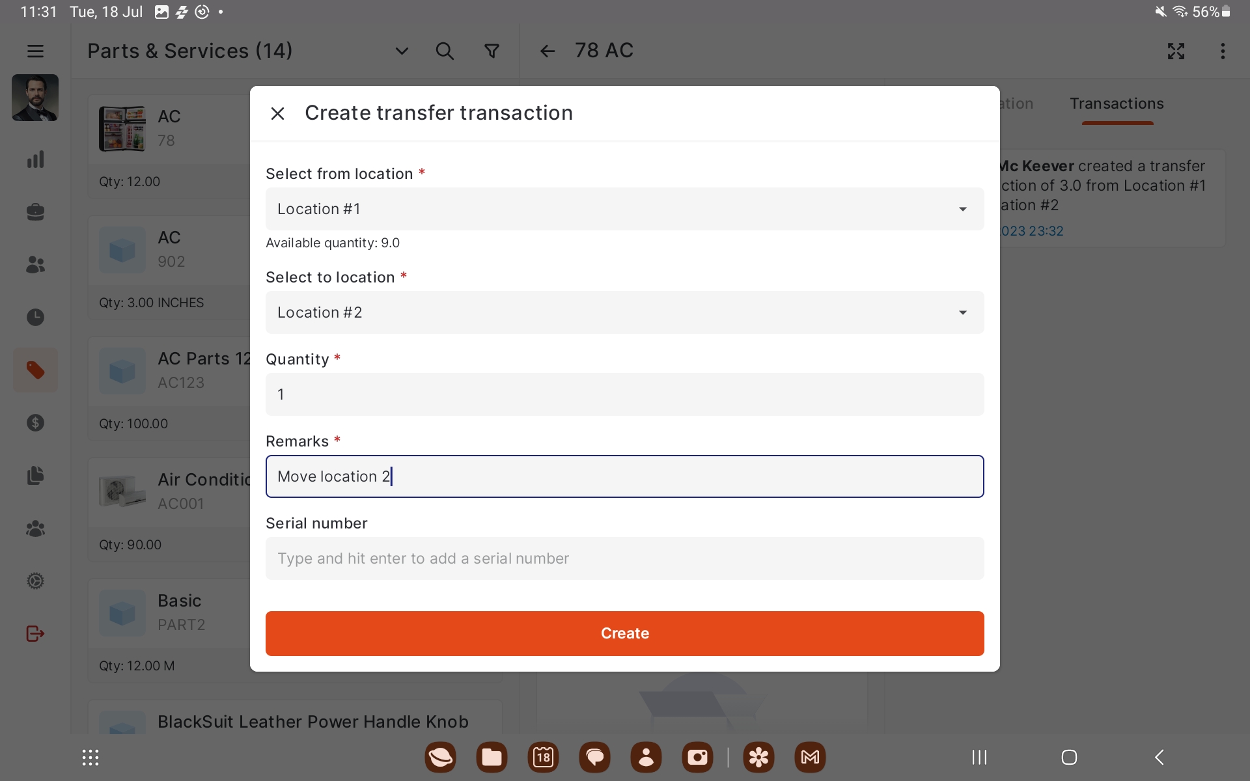Expand the Parts & Services title chevron

point(402,51)
